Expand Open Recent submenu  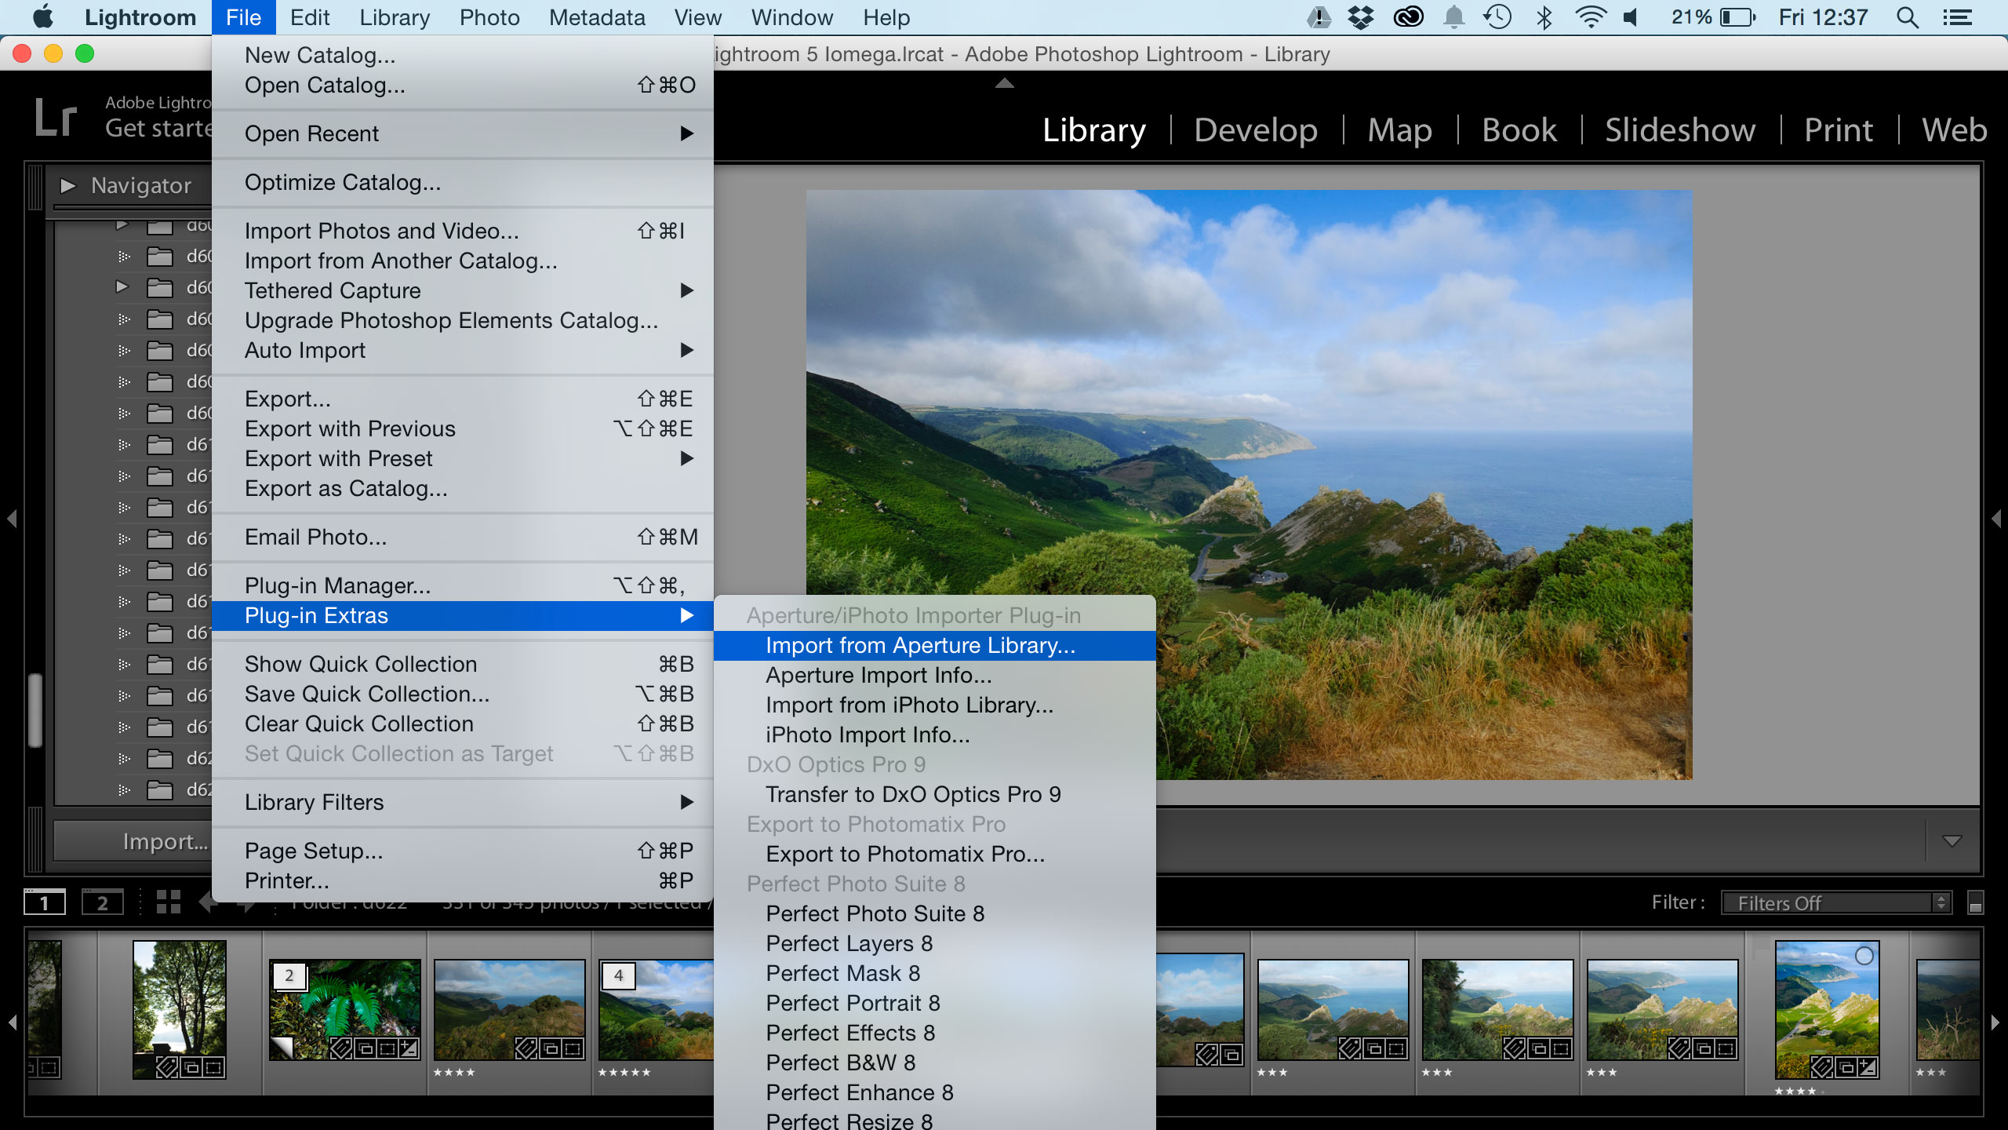[x=463, y=133]
